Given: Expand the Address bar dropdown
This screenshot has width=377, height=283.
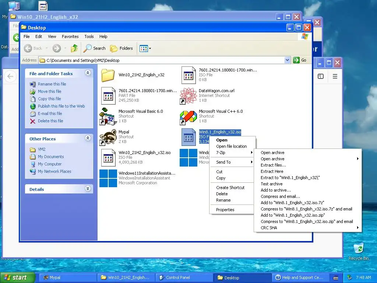Looking at the screenshot, I should [x=287, y=60].
